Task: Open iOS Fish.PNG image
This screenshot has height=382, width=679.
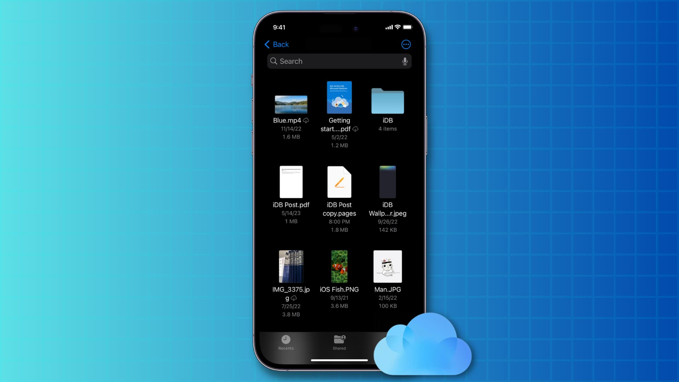Action: (339, 266)
